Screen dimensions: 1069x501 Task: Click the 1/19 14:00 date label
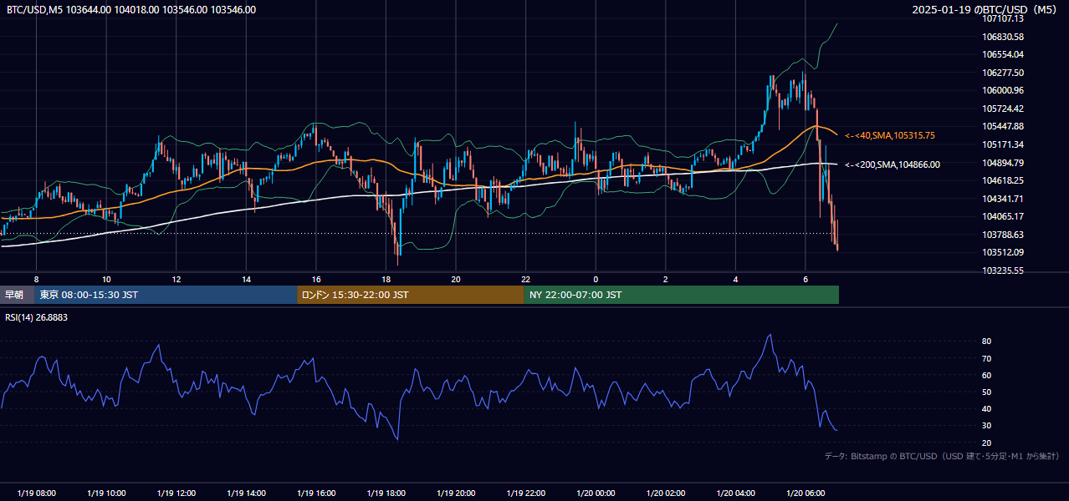click(246, 493)
